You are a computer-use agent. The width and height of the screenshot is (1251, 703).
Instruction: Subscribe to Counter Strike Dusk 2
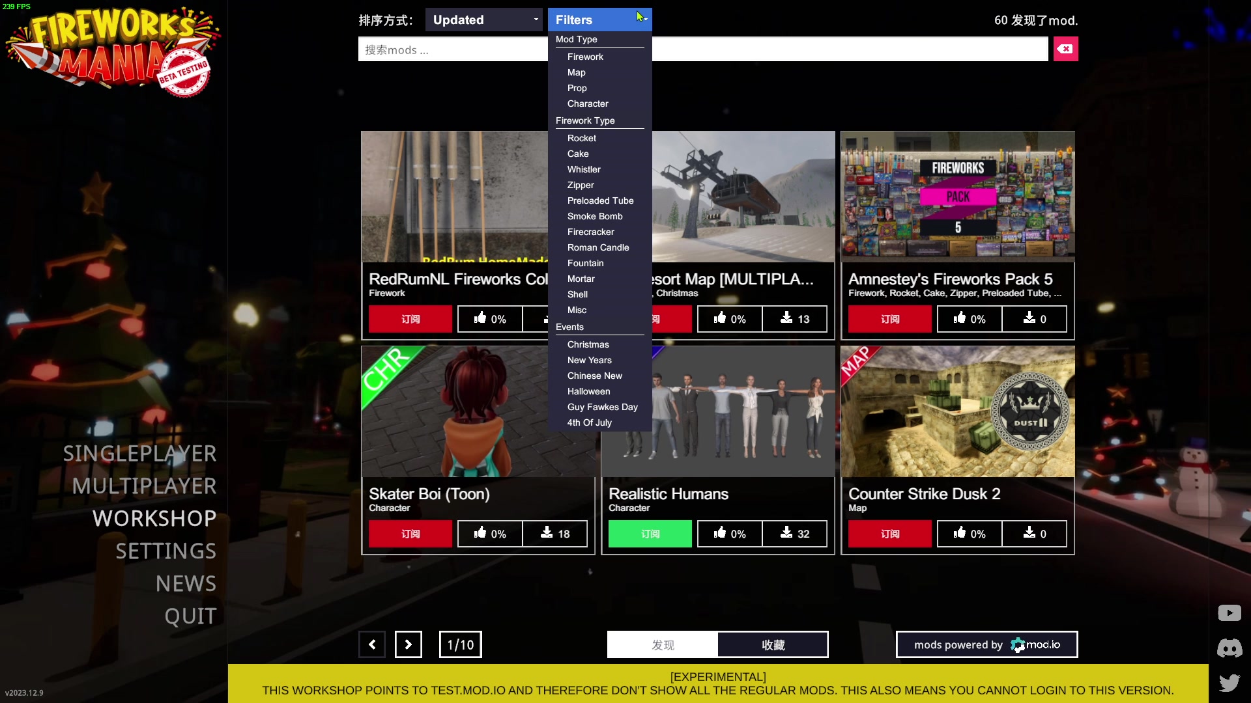pos(890,534)
